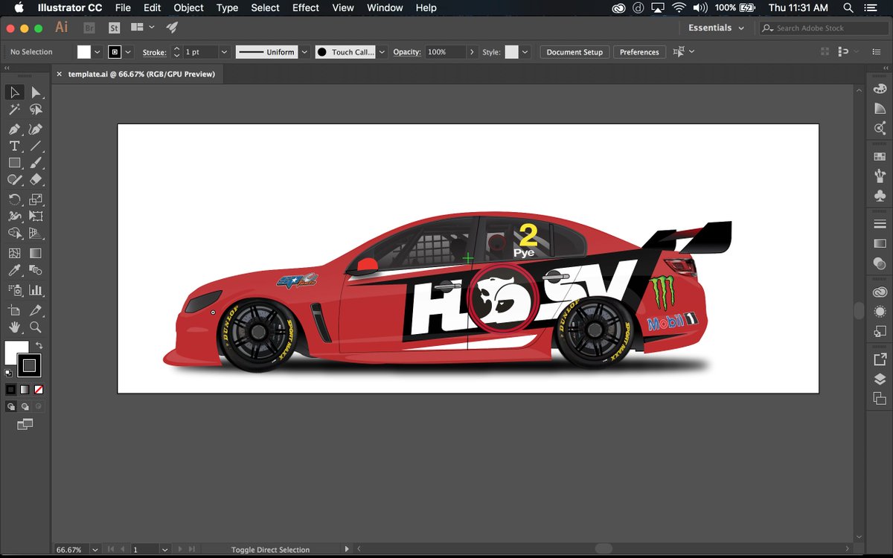This screenshot has width=893, height=558.
Task: Select the Pen tool
Action: point(14,129)
